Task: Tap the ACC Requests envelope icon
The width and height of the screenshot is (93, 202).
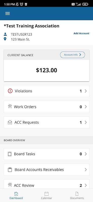Action: coord(10,122)
